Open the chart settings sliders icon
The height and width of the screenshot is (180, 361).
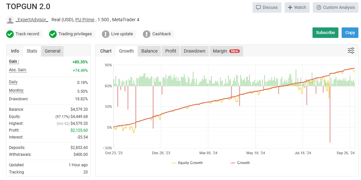(351, 51)
